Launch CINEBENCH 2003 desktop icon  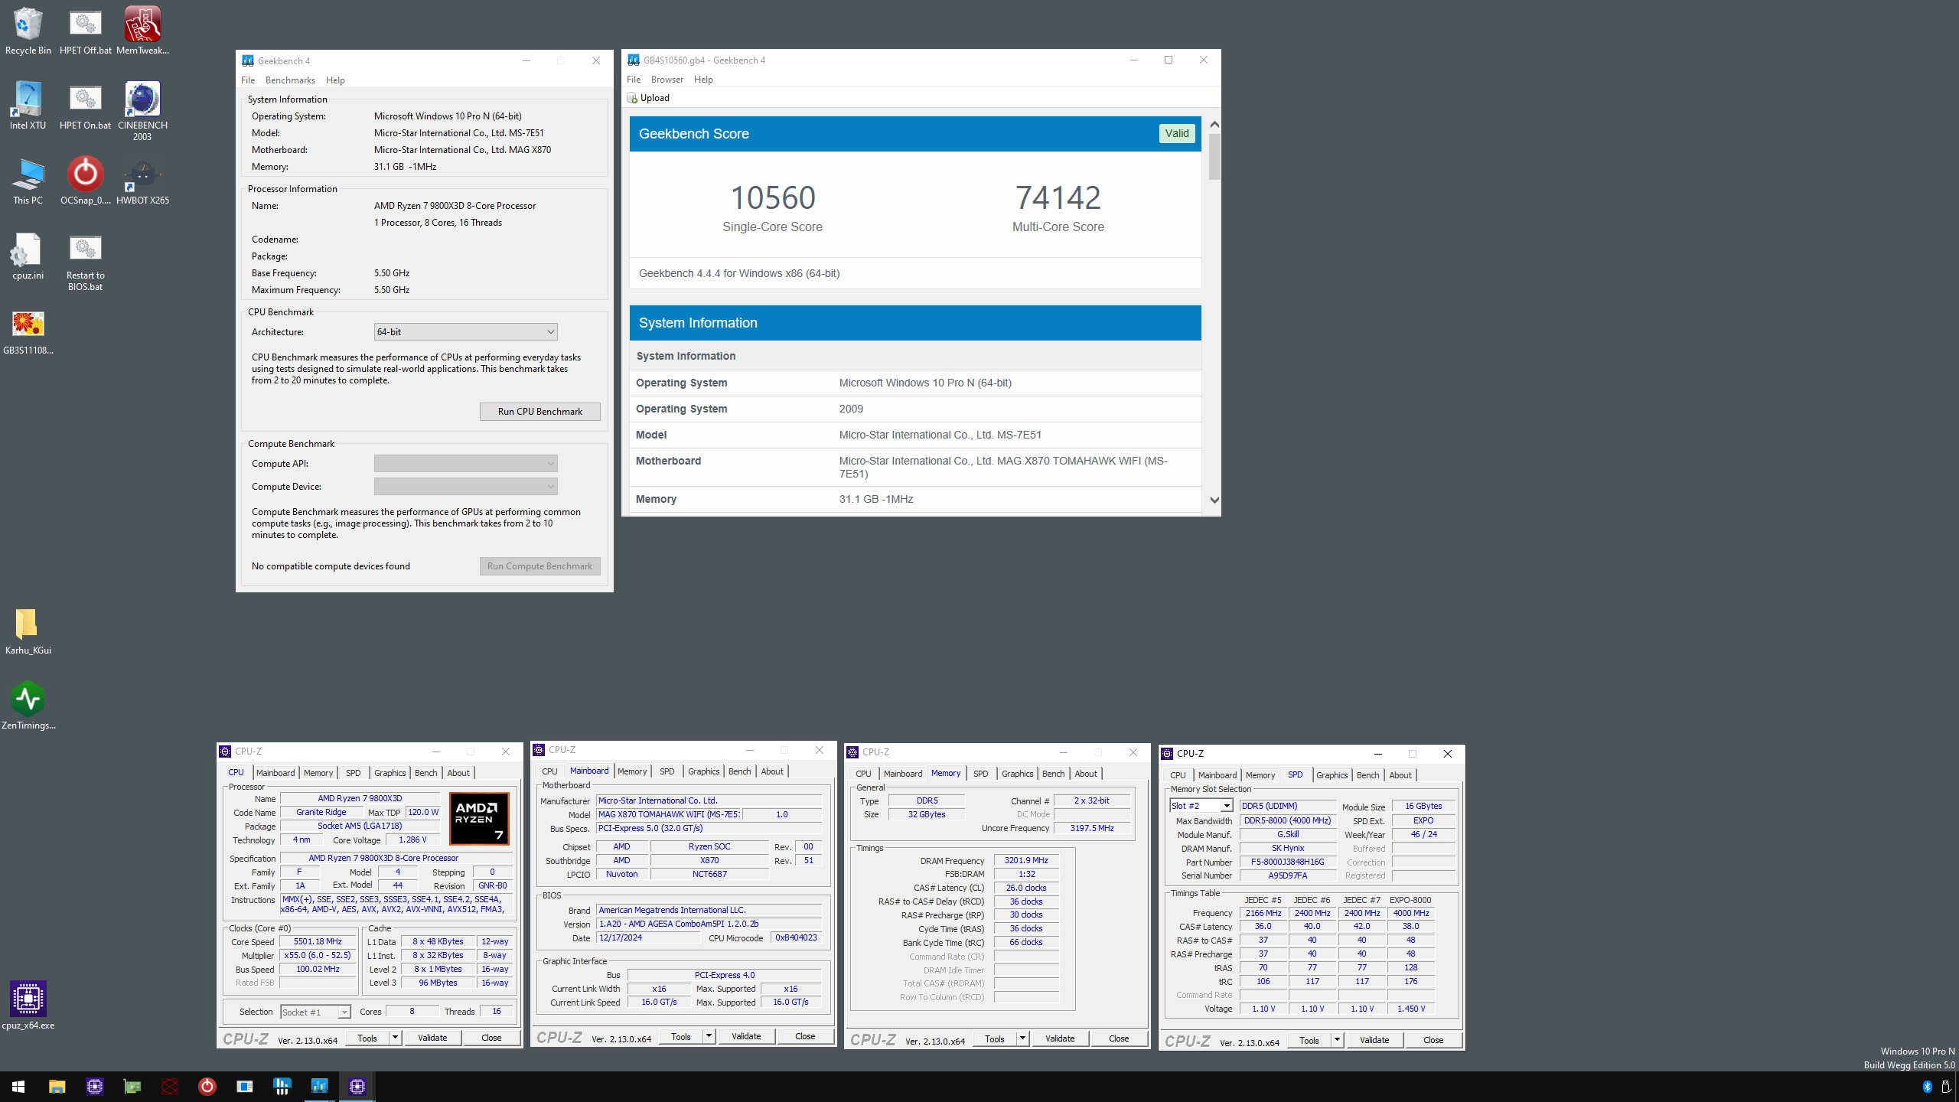pyautogui.click(x=142, y=111)
